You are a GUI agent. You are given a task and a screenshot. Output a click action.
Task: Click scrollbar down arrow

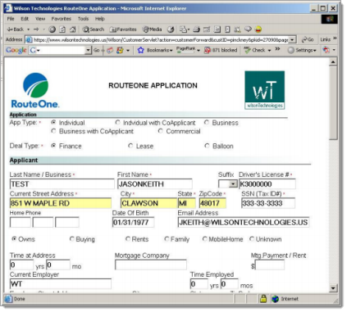coord(333,288)
